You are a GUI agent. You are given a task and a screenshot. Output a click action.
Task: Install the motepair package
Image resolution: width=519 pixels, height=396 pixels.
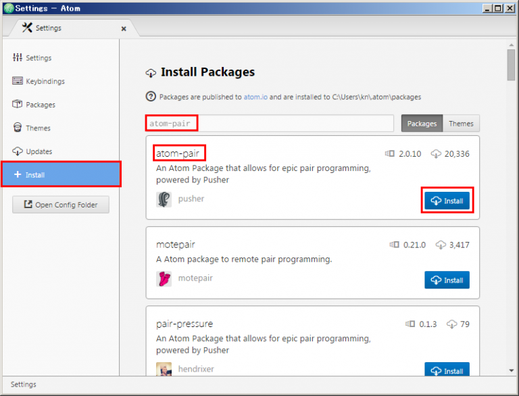pos(447,280)
